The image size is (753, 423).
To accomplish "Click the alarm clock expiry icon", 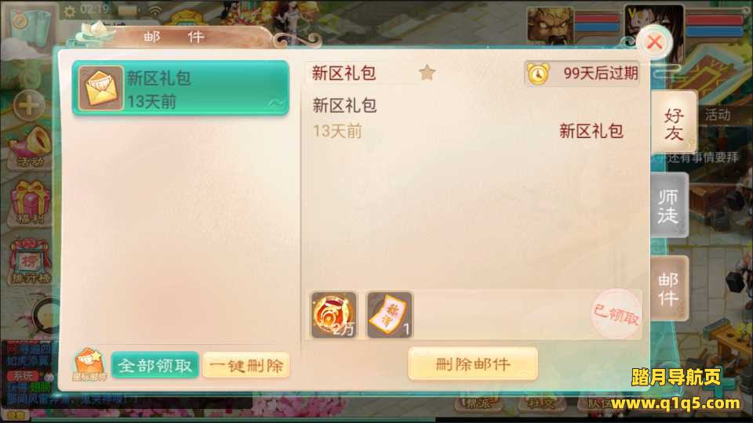I will click(538, 74).
